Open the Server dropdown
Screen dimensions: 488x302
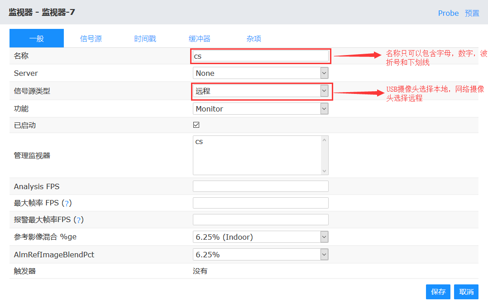click(x=260, y=73)
